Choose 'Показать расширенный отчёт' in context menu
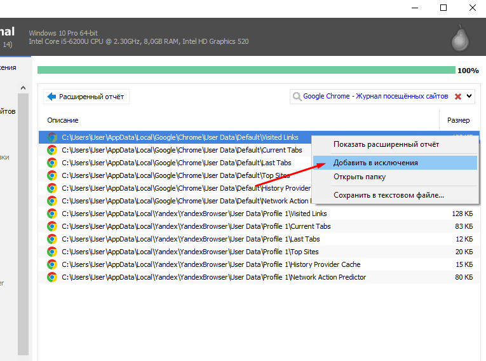The height and width of the screenshot is (361, 486). point(395,144)
